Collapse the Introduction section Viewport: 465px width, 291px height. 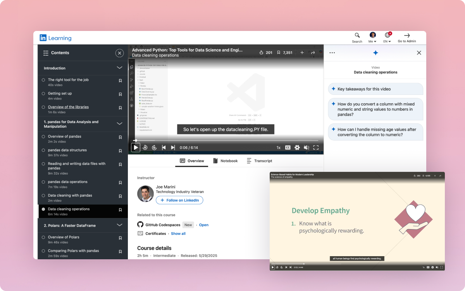119,68
